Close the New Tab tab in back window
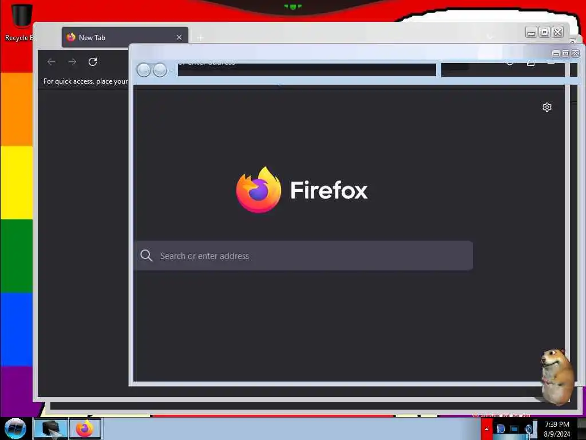The image size is (586, 440). pyautogui.click(x=179, y=37)
